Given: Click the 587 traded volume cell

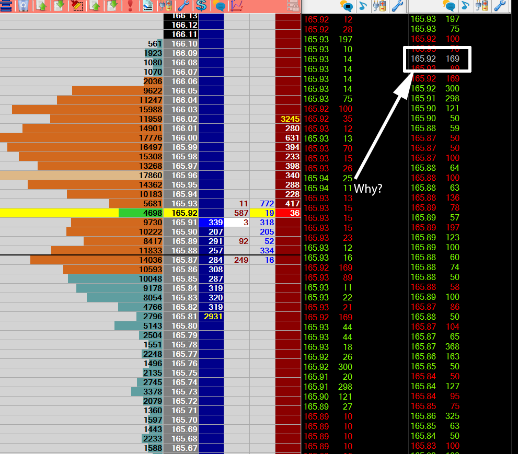Looking at the screenshot, I should pos(237,213).
